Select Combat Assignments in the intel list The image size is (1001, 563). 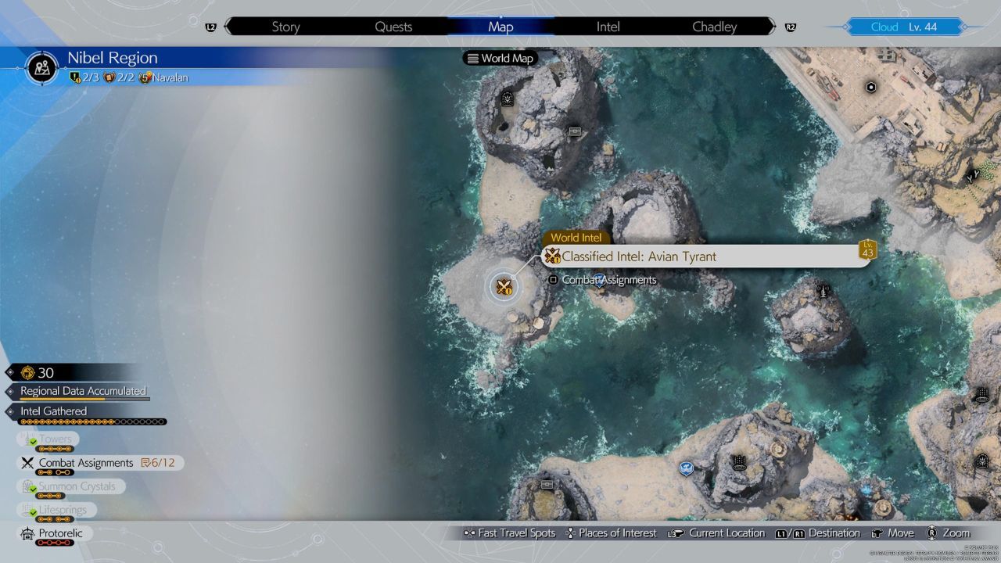[x=101, y=463]
